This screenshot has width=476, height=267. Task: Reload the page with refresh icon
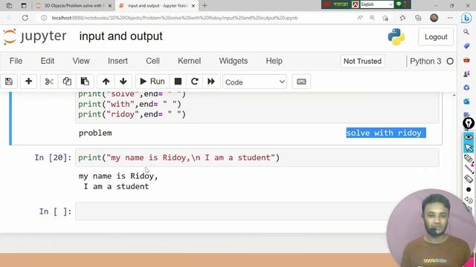[x=25, y=18]
